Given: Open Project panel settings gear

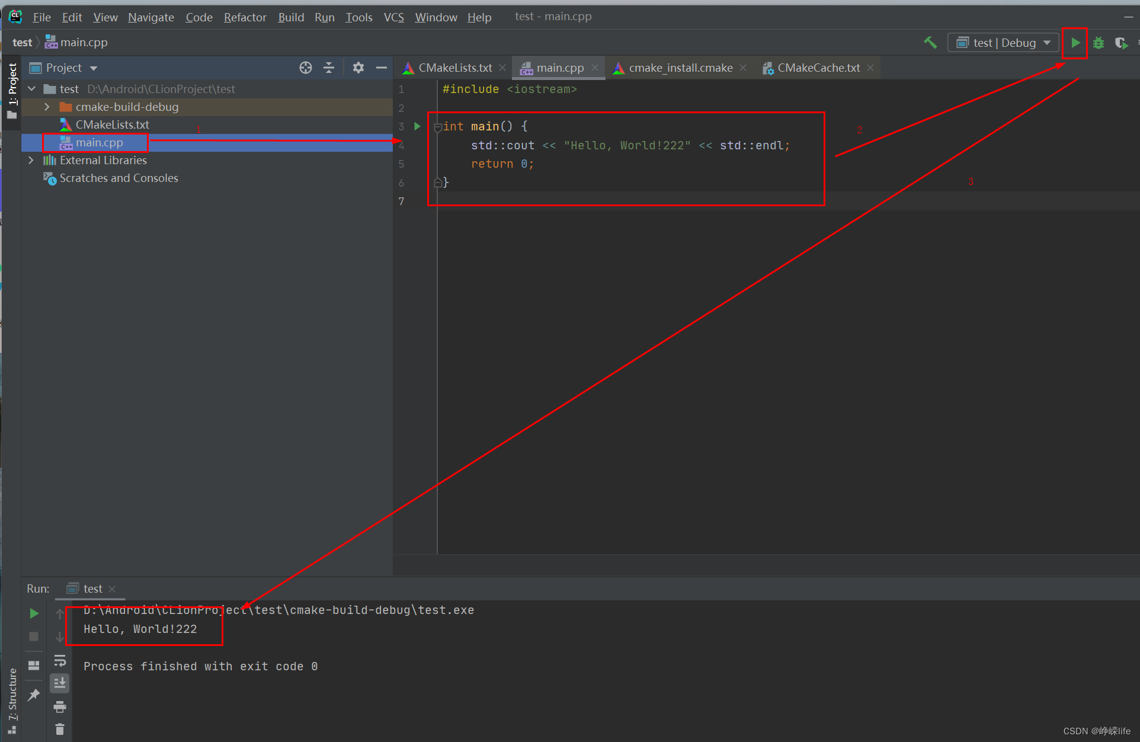Looking at the screenshot, I should click(358, 68).
